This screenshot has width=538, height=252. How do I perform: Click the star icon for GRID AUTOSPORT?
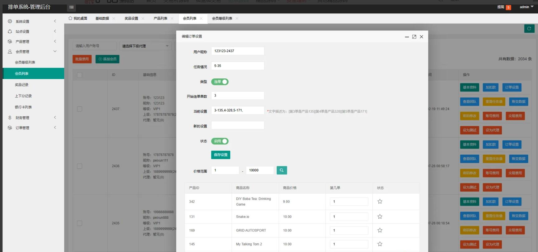380,230
